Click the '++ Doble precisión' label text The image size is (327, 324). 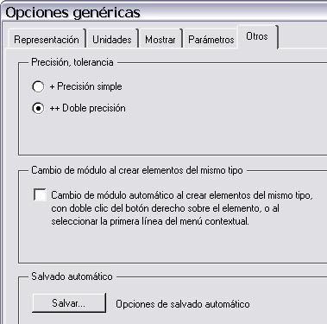coord(88,108)
